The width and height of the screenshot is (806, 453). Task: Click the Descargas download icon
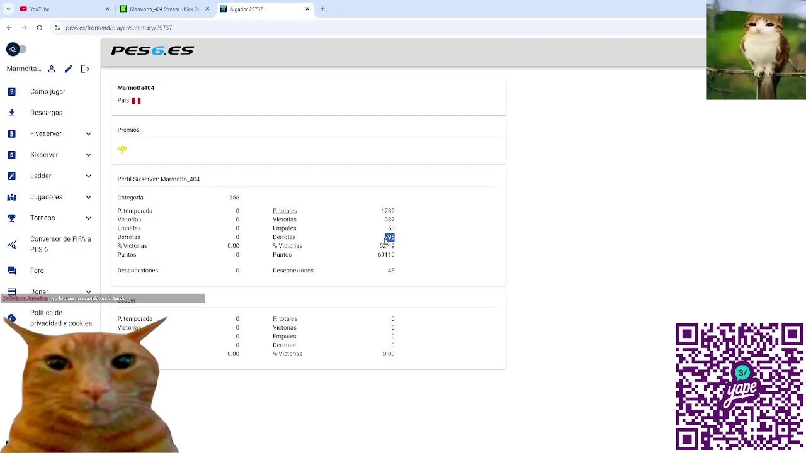11,113
